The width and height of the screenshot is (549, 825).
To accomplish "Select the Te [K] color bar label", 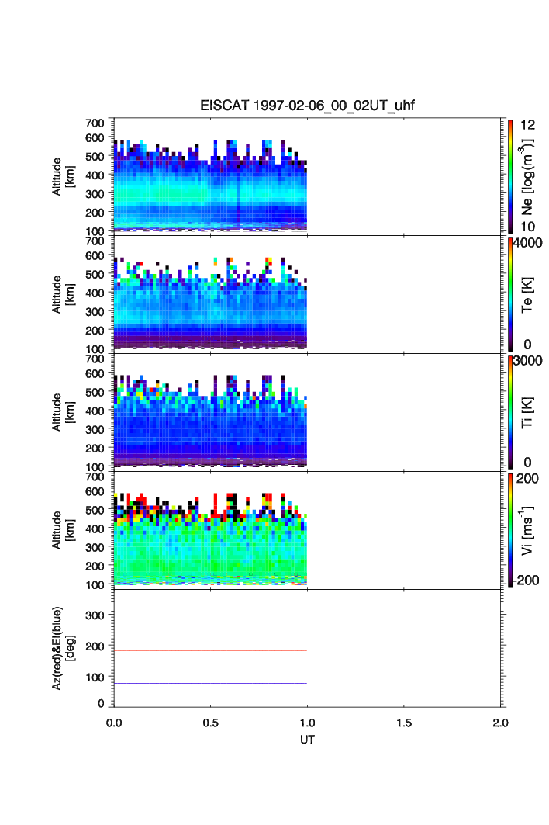I will click(x=527, y=295).
